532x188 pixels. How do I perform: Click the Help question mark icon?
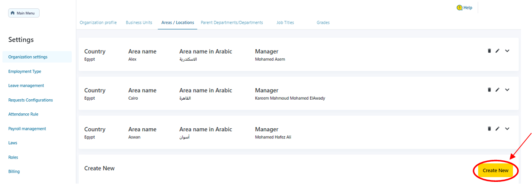[459, 7]
